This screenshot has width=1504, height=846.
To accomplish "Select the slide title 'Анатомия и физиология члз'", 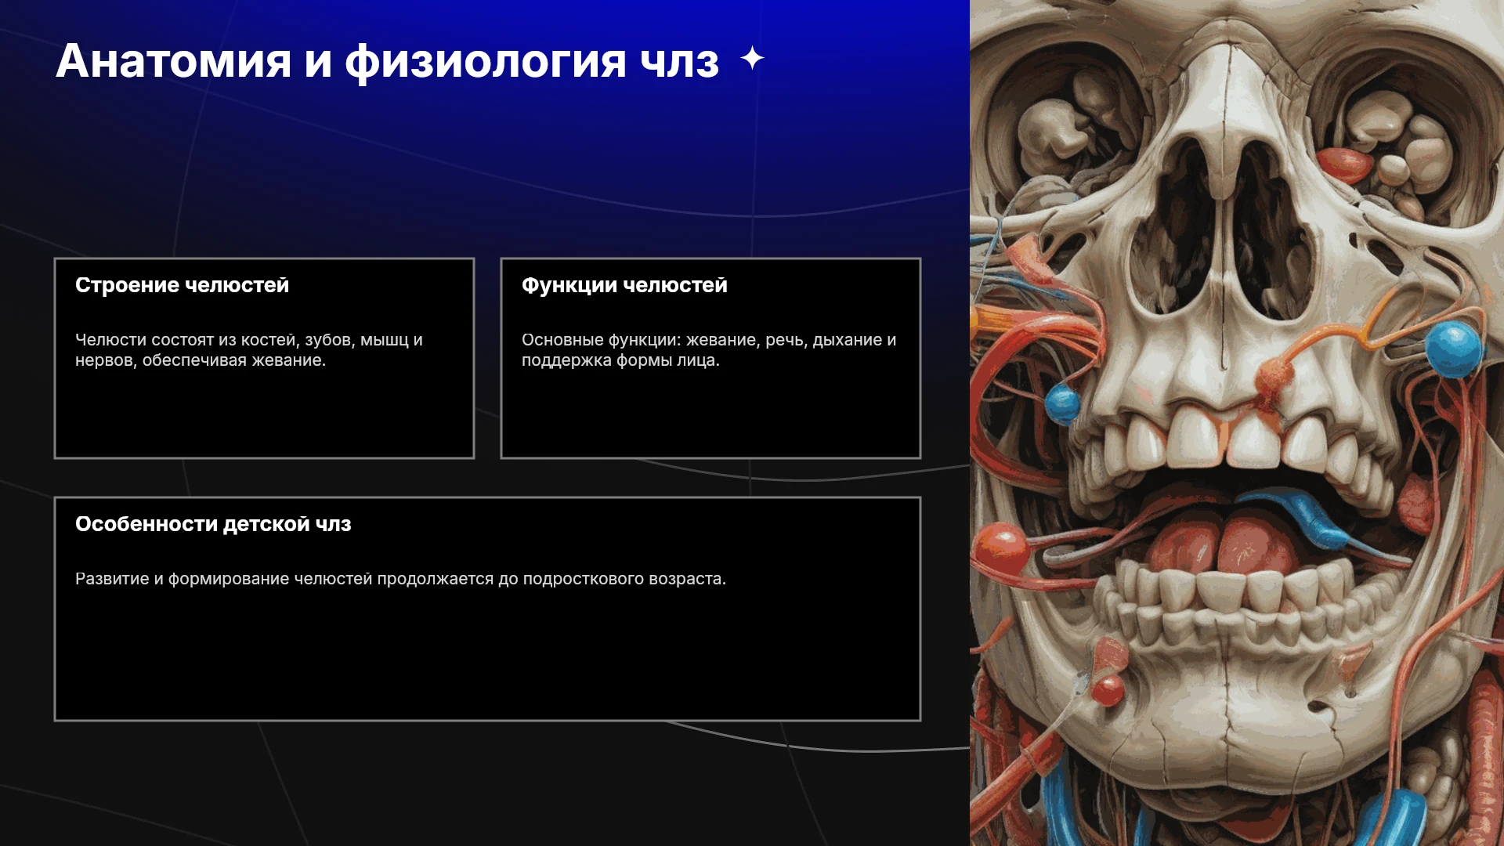I will point(388,61).
